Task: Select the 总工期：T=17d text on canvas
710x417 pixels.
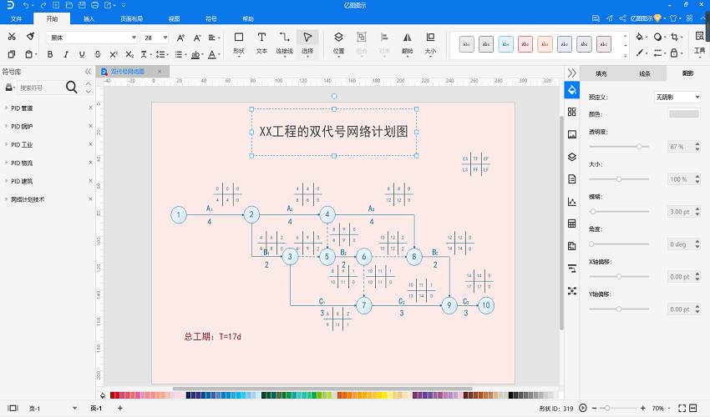Action: click(x=213, y=336)
